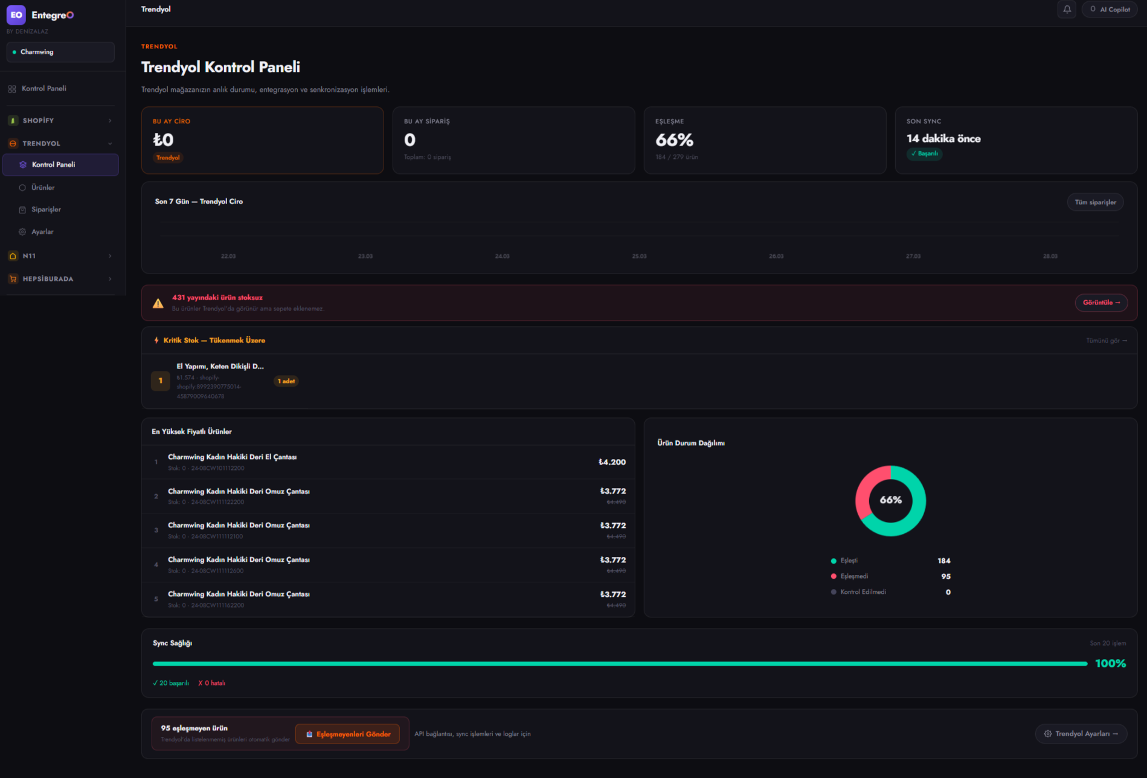Switch to the Charmwing store selector

click(60, 52)
